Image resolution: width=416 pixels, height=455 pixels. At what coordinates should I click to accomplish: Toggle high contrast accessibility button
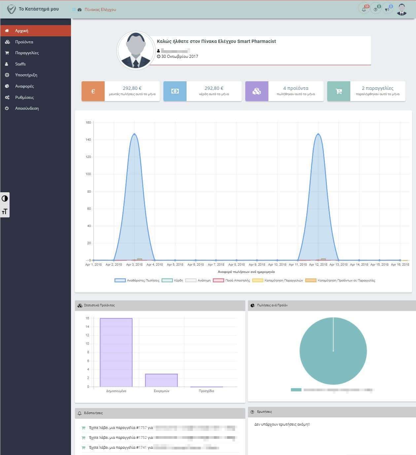click(x=5, y=199)
